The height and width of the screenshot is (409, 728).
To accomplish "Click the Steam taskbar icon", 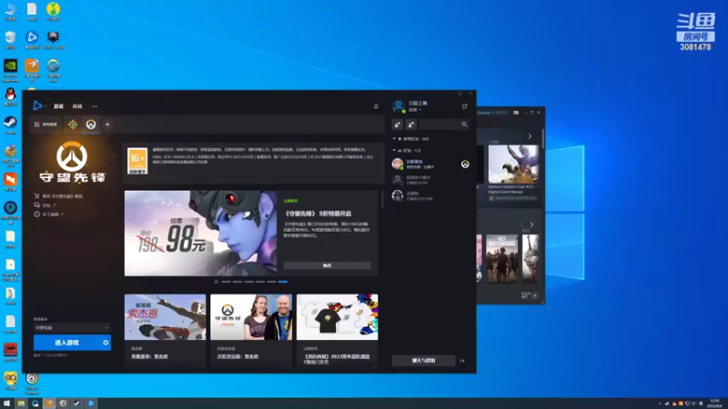I will (76, 404).
